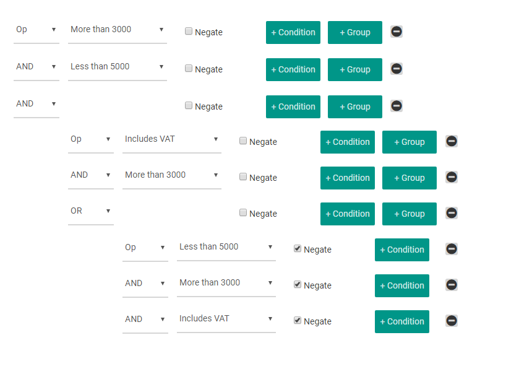Remove the nested first 'Includes VAT' condition row
519x374 pixels.
pyautogui.click(x=451, y=141)
